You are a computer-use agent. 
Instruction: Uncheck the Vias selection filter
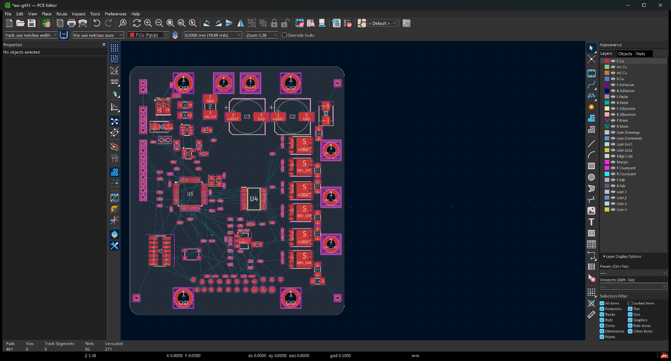pos(630,314)
